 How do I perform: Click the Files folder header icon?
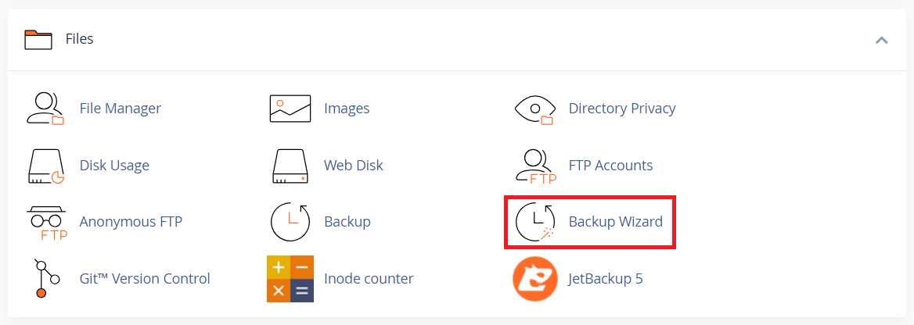pos(38,39)
